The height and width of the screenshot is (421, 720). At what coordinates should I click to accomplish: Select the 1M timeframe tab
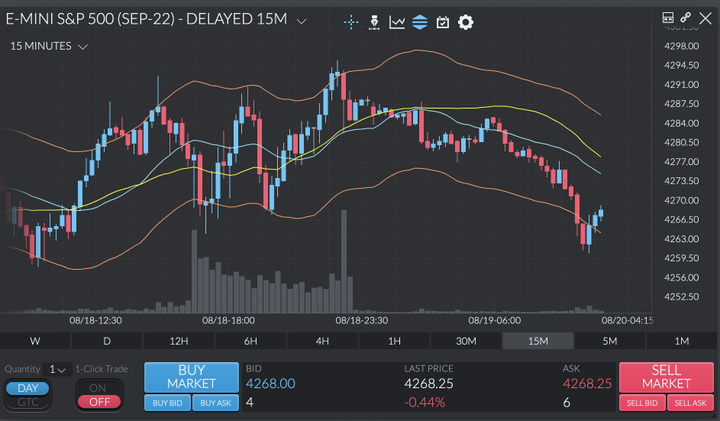tap(682, 341)
